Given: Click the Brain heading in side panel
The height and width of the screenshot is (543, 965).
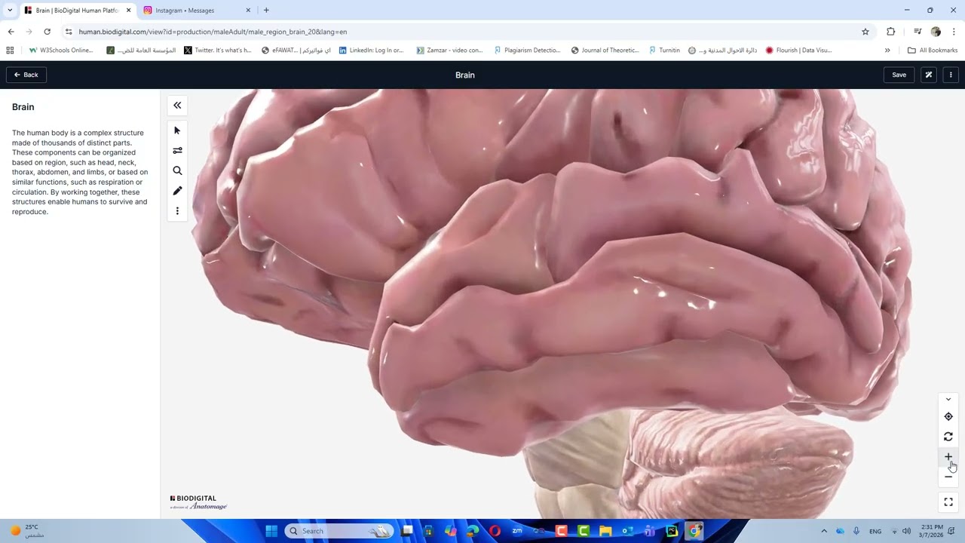Looking at the screenshot, I should [x=23, y=107].
